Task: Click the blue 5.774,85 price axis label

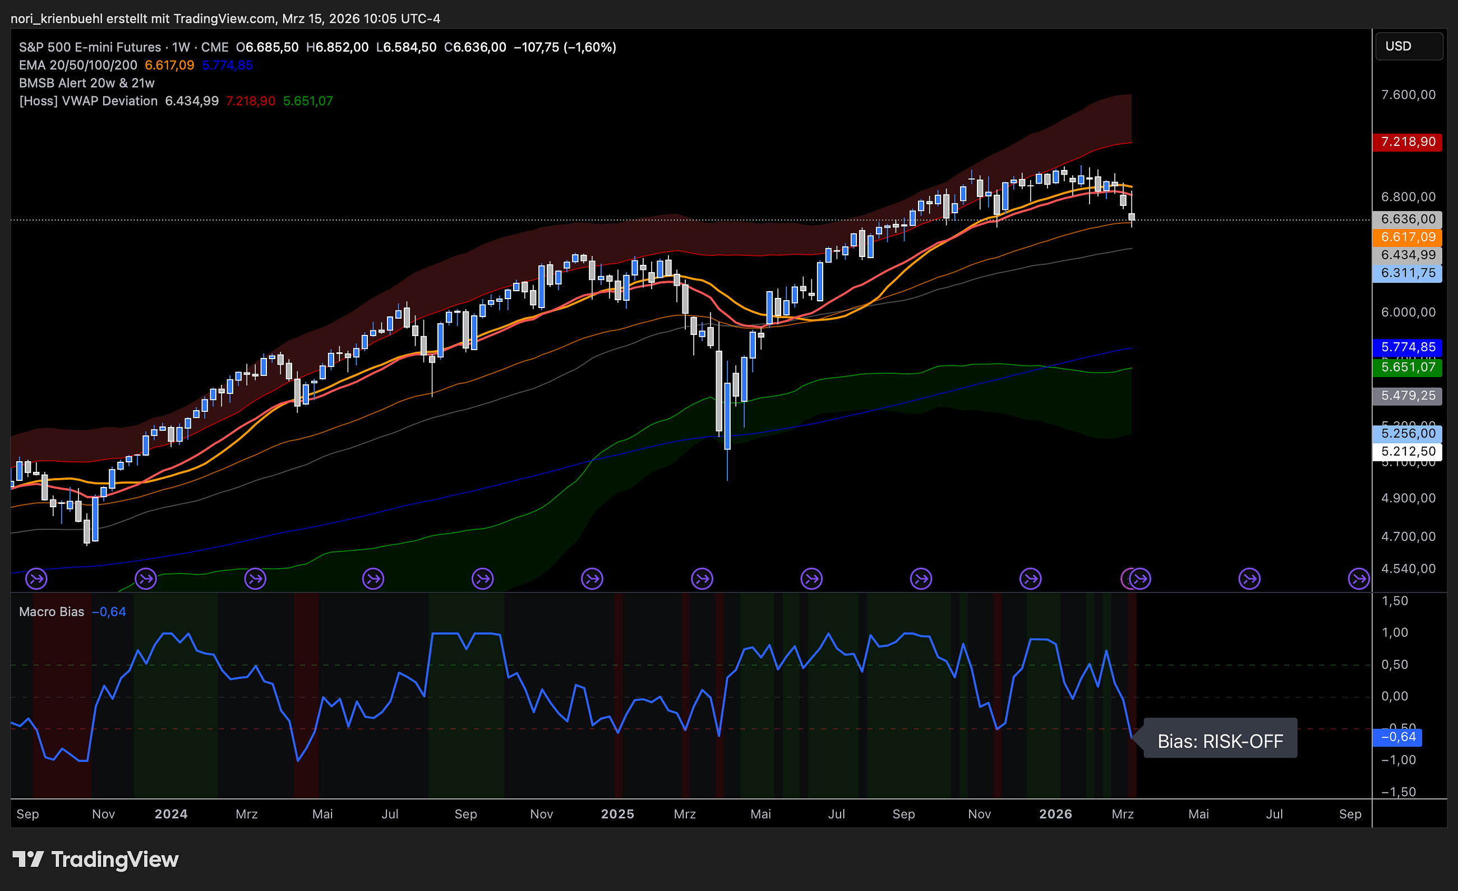Action: point(1407,347)
